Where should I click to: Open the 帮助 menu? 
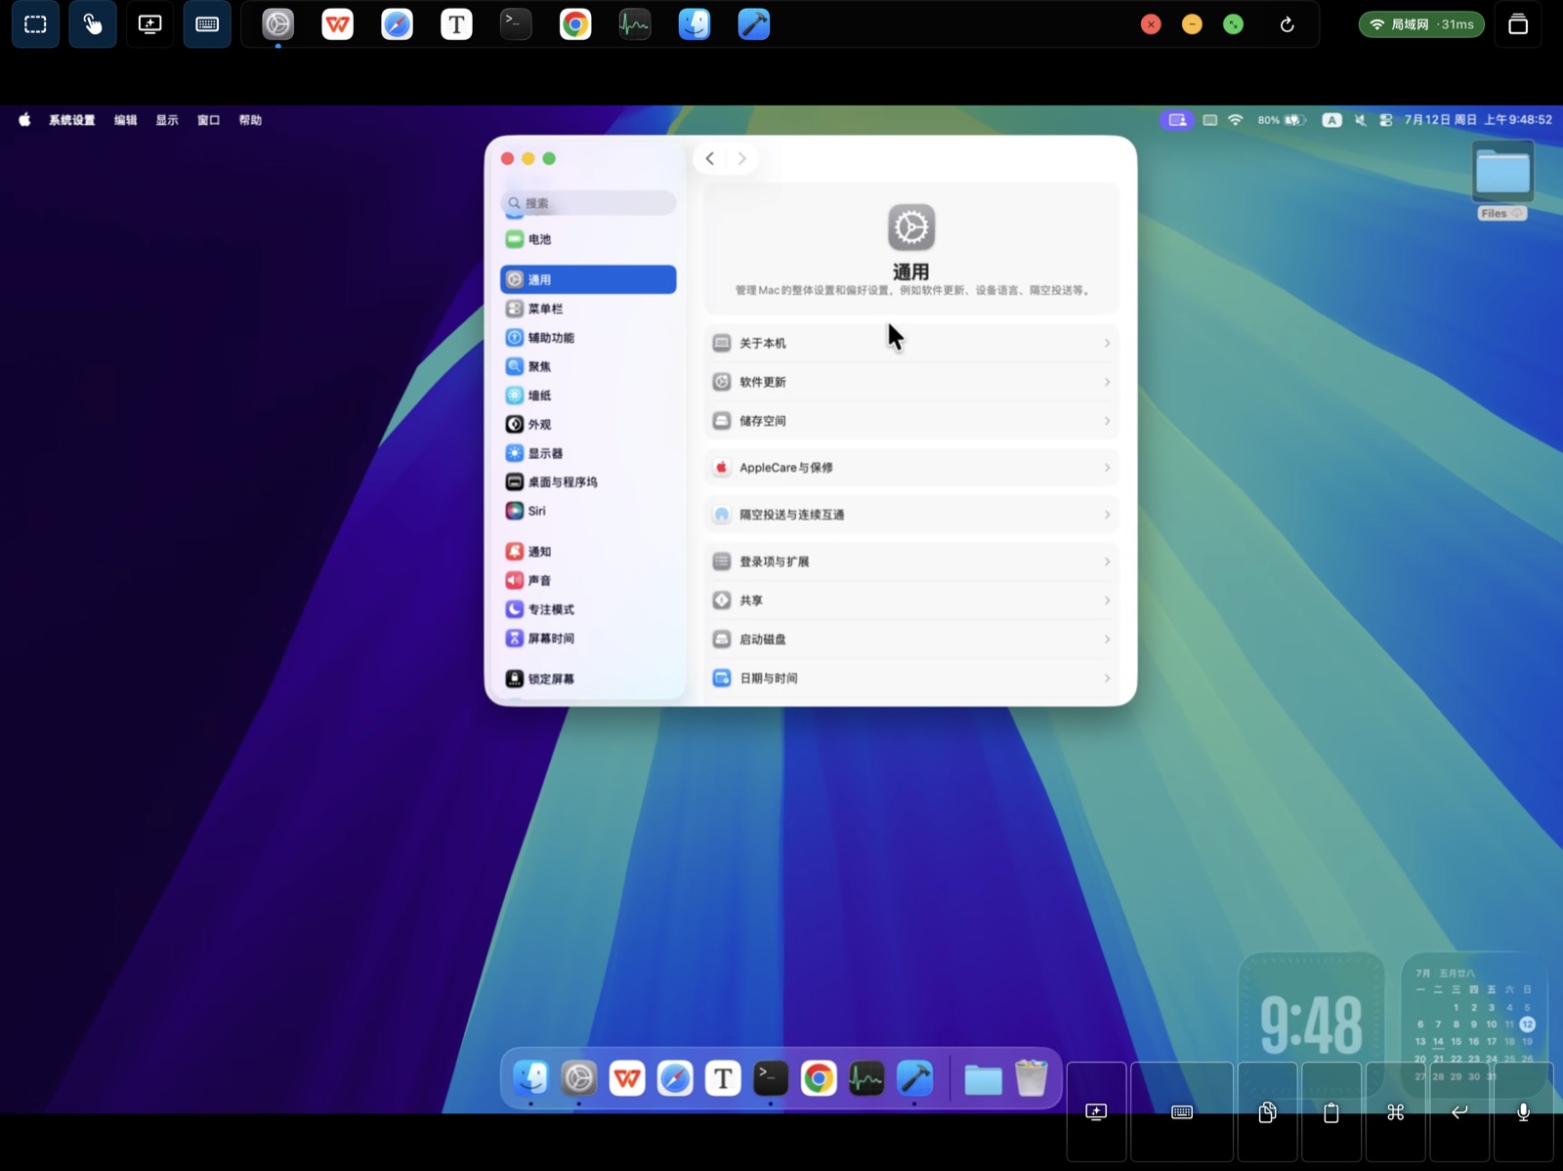click(x=250, y=120)
